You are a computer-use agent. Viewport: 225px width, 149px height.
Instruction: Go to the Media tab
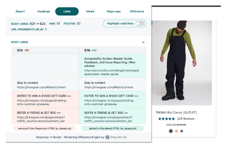[x=90, y=11]
